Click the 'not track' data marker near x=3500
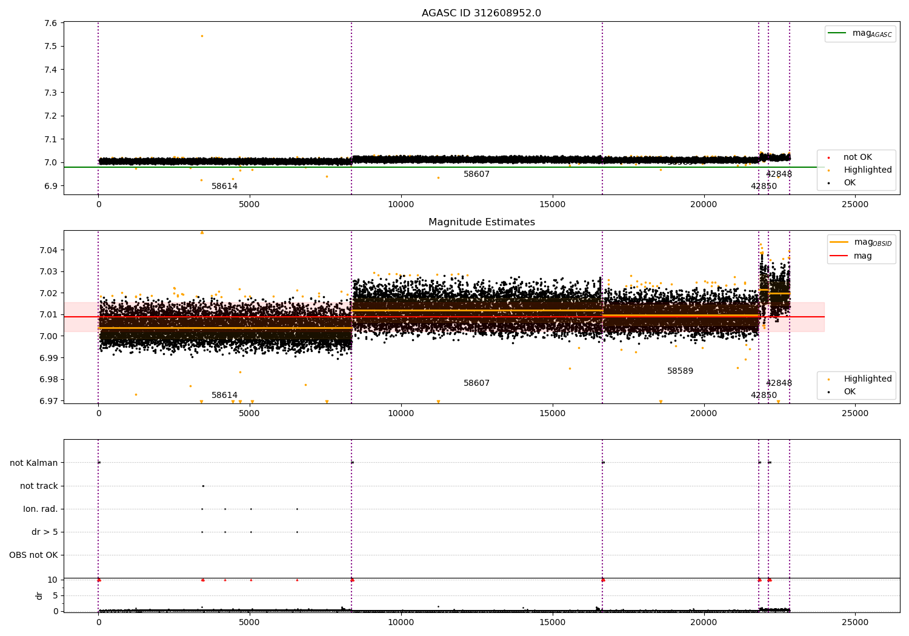 (x=203, y=486)
